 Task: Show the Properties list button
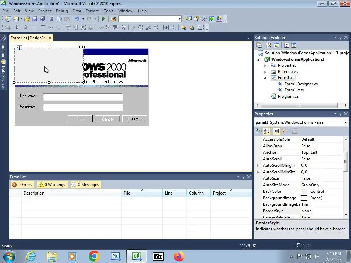(x=277, y=131)
